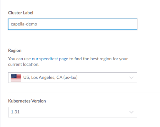Screen dimensions: 160x127
Task: Open the Kubernetes Version select box
Action: [x=73, y=112]
